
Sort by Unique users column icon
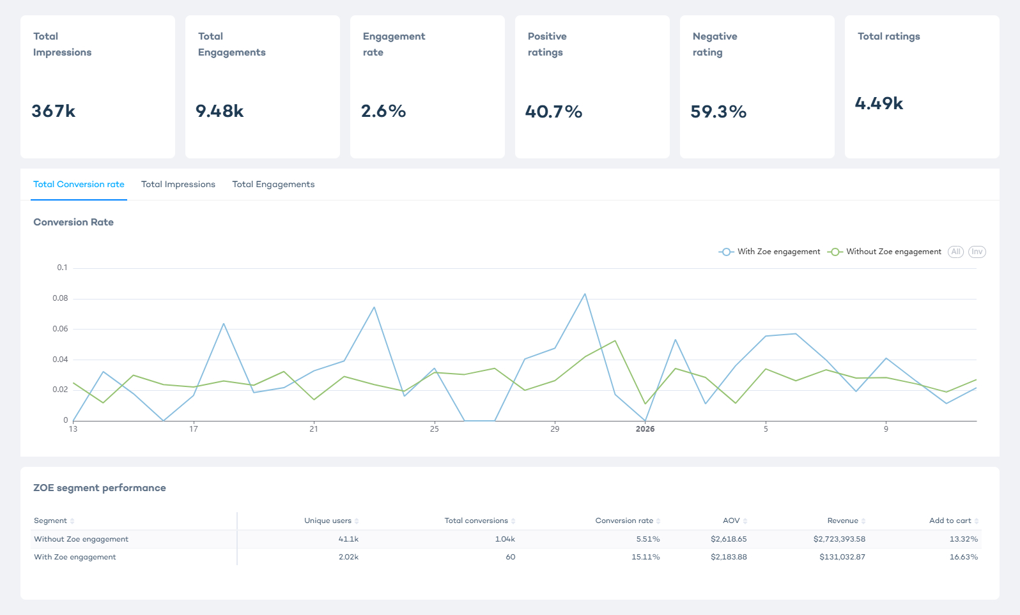click(357, 521)
